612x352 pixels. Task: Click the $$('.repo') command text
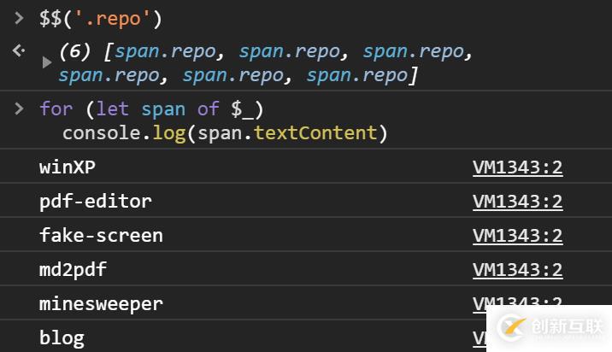101,18
